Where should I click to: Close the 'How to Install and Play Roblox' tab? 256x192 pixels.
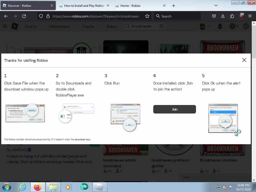point(108,6)
